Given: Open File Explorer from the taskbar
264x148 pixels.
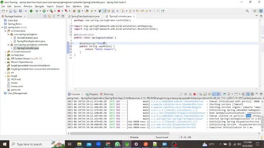Looking at the screenshot, I should point(79,144).
